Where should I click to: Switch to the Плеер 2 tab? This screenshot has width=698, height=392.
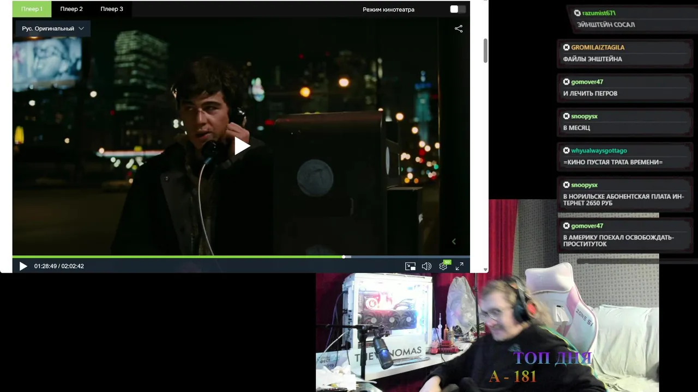coord(71,9)
